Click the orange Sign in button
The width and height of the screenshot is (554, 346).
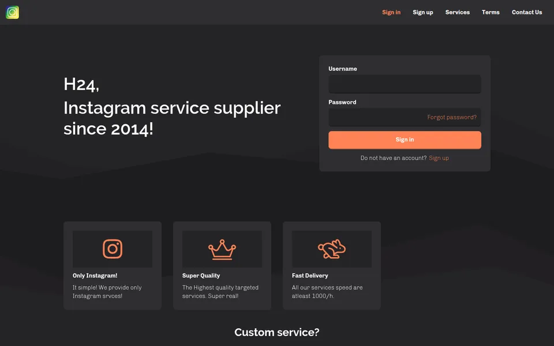pyautogui.click(x=405, y=140)
